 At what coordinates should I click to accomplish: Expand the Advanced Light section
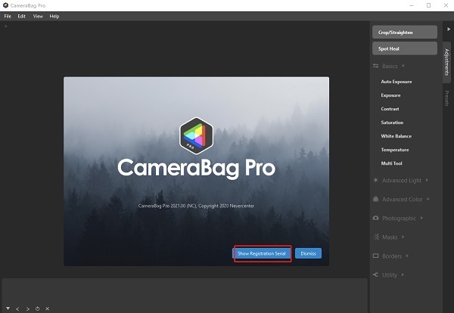[x=427, y=180]
